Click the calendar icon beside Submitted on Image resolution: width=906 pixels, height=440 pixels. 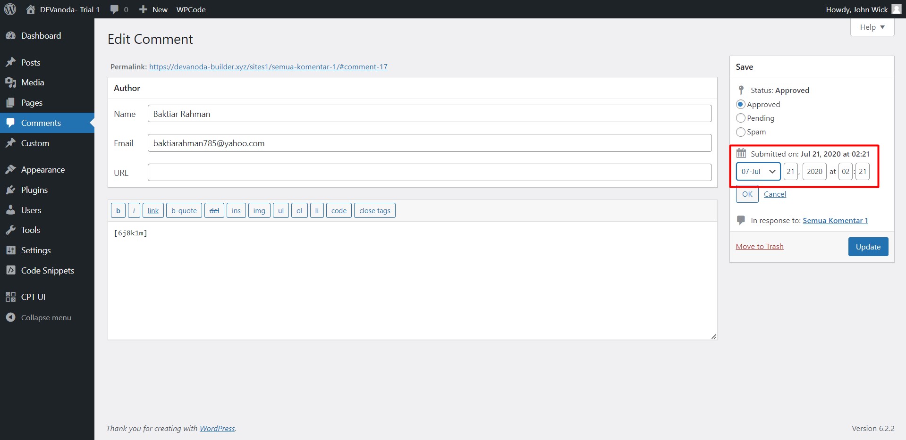click(741, 153)
